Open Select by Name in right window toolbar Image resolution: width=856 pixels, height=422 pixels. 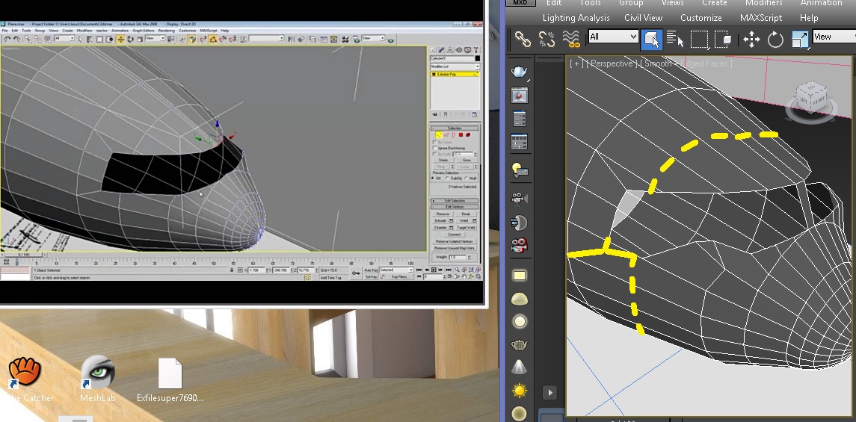(x=675, y=40)
